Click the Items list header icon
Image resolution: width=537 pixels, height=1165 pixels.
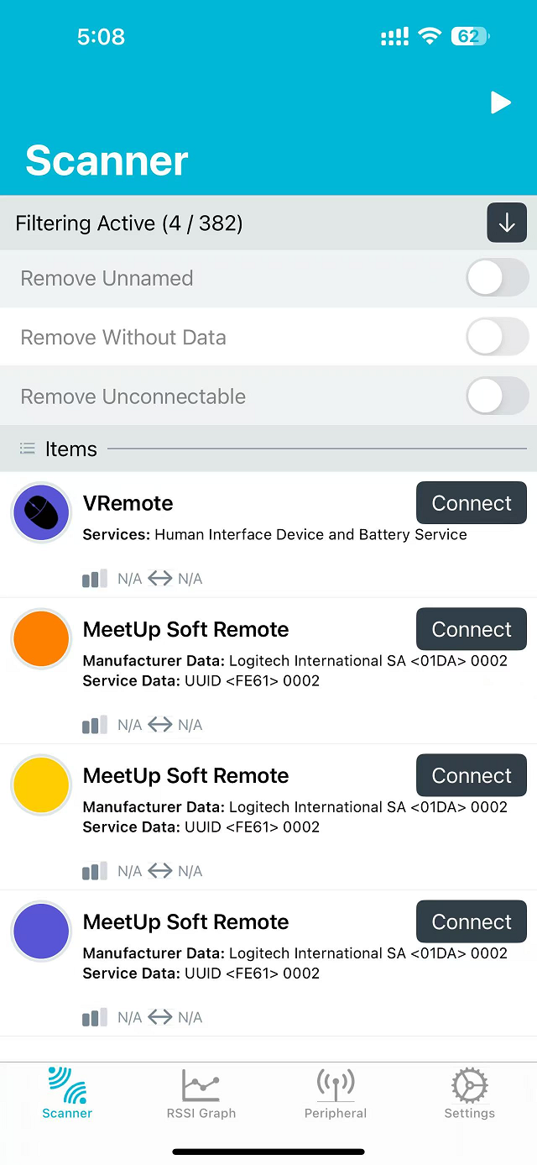[27, 449]
